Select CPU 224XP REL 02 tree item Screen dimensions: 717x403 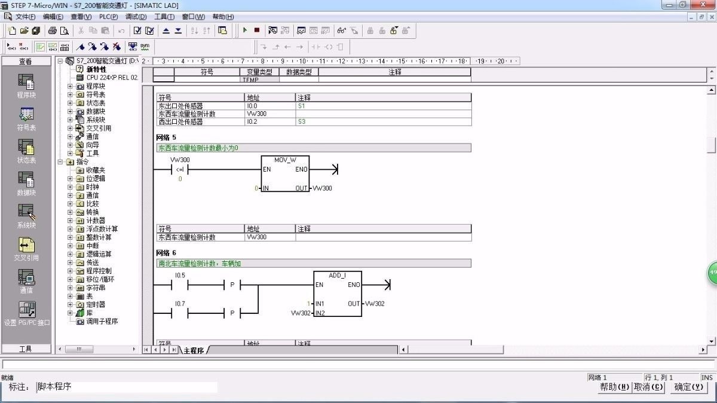(x=112, y=78)
